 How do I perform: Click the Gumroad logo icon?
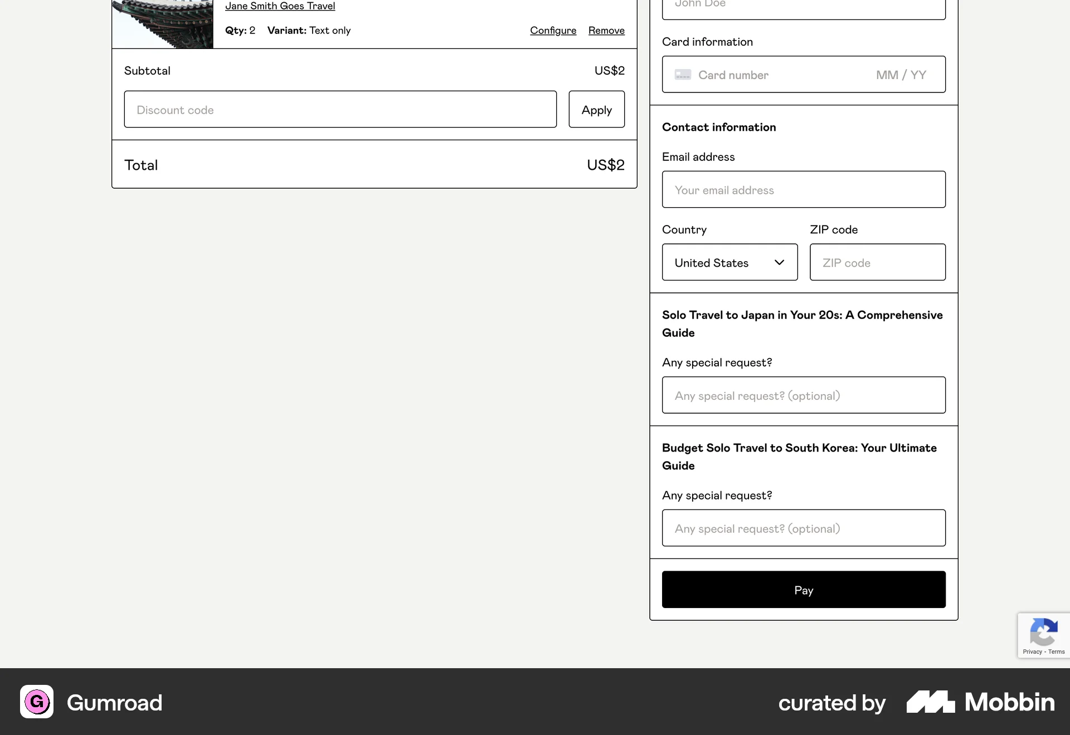click(x=36, y=702)
